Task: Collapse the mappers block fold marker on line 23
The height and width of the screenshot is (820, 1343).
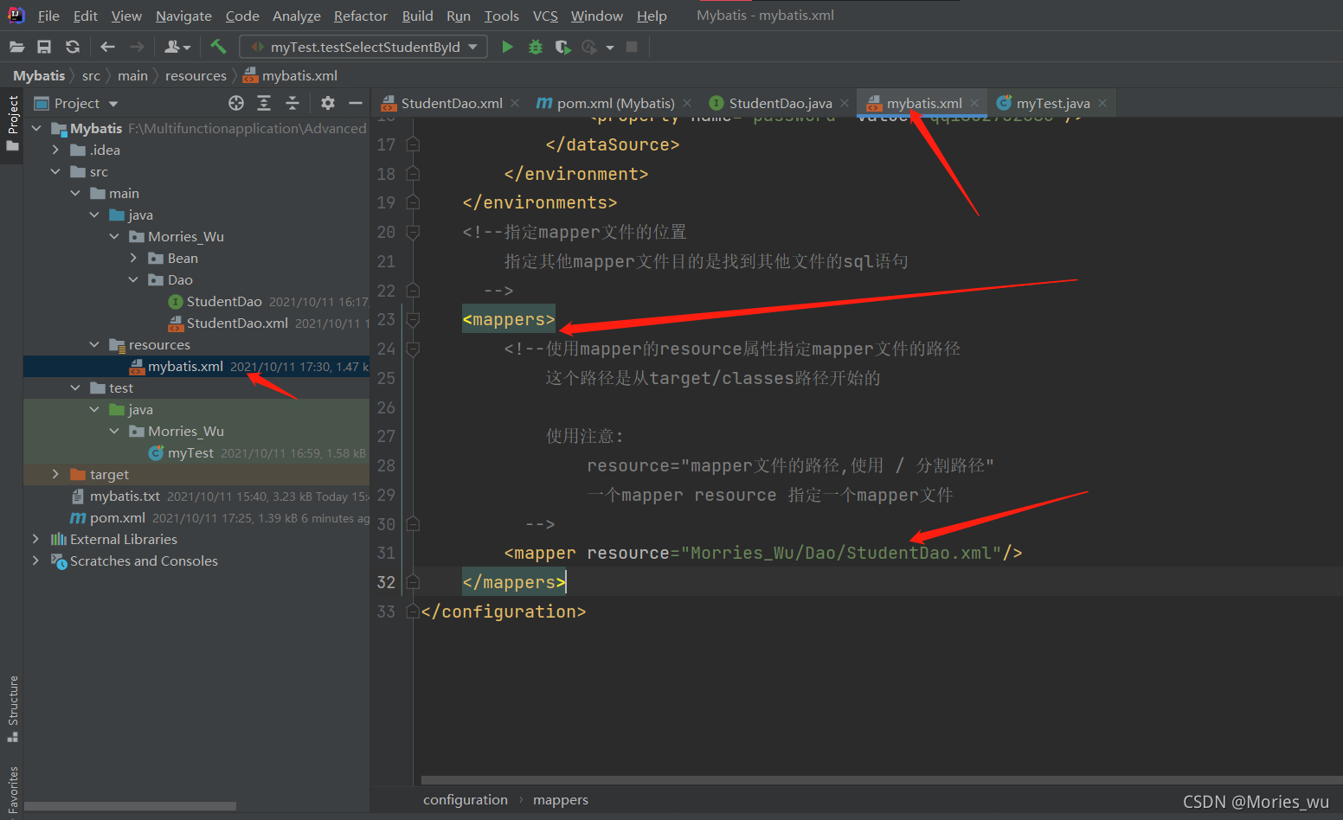Action: click(412, 318)
